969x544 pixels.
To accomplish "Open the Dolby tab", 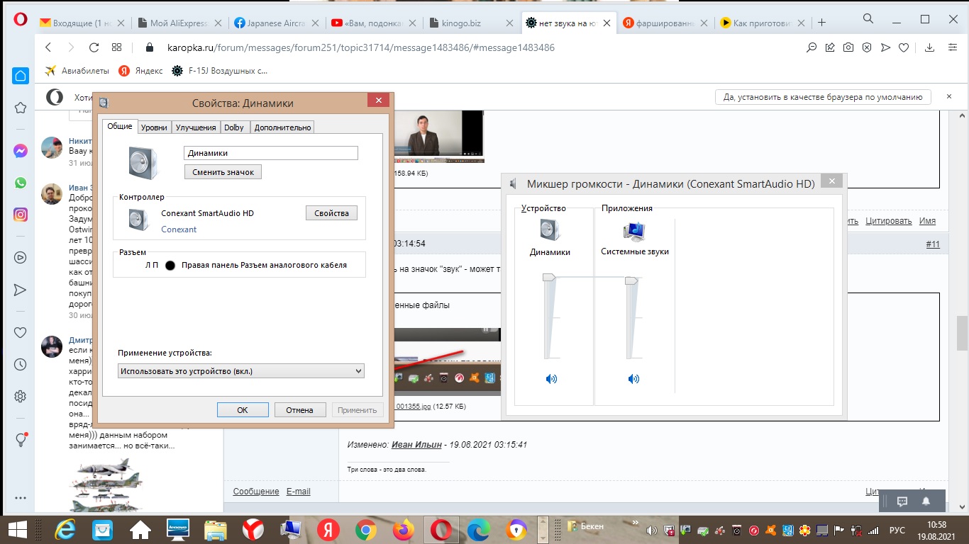I will (x=233, y=127).
